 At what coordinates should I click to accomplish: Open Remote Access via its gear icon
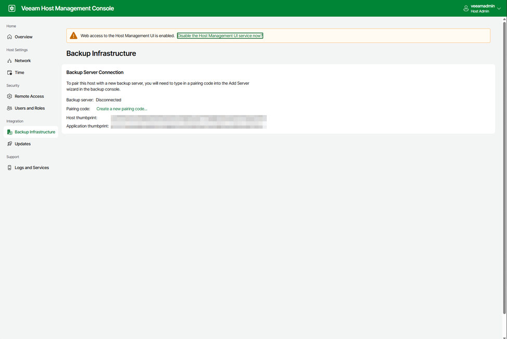tap(9, 96)
